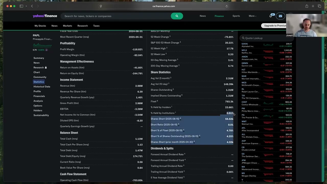
Task: Click the GRMN ticker in watchlist
Action: click(245, 63)
